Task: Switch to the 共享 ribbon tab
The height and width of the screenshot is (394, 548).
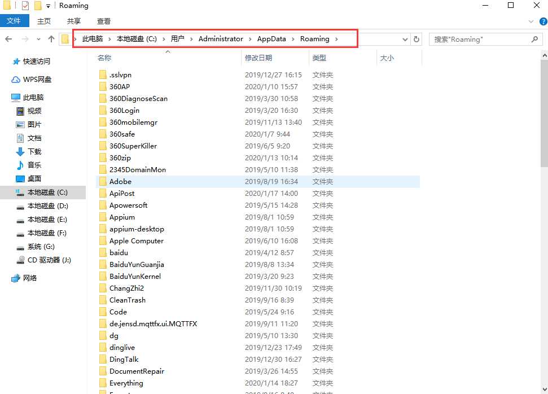Action: [x=74, y=21]
